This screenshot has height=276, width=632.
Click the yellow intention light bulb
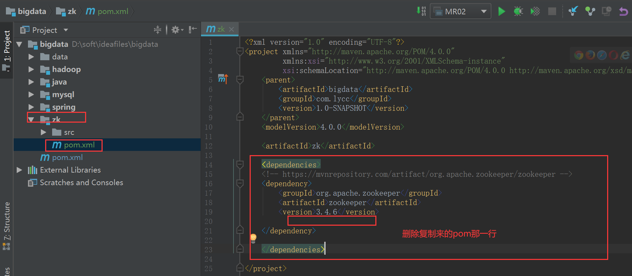coord(253,238)
